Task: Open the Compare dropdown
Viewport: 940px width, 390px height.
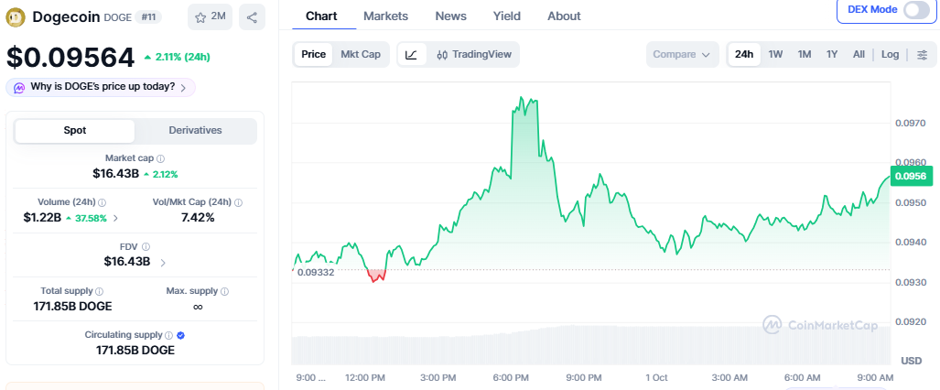Action: 682,55
